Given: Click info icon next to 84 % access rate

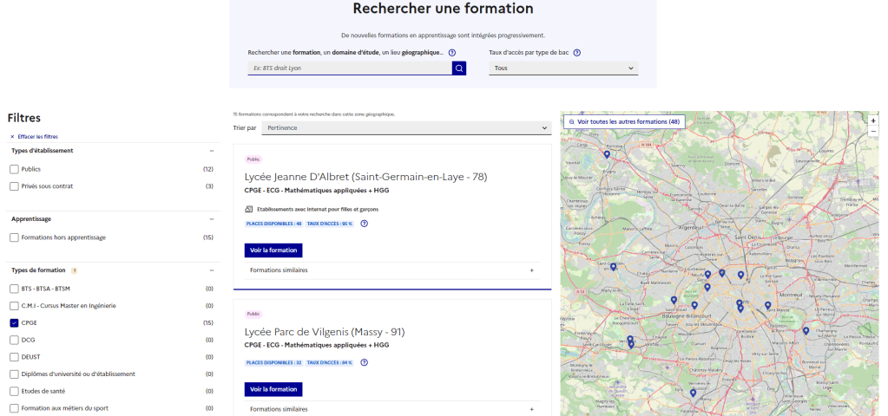Looking at the screenshot, I should [x=364, y=362].
